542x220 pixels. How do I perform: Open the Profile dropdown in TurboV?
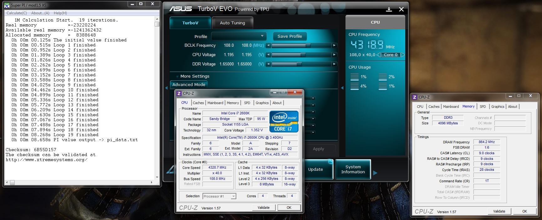239,36
